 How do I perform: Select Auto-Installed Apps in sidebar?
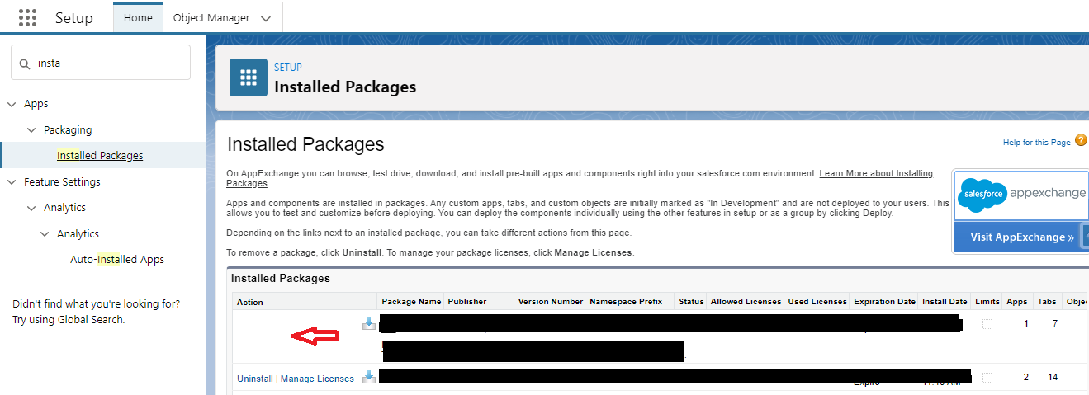tap(116, 260)
